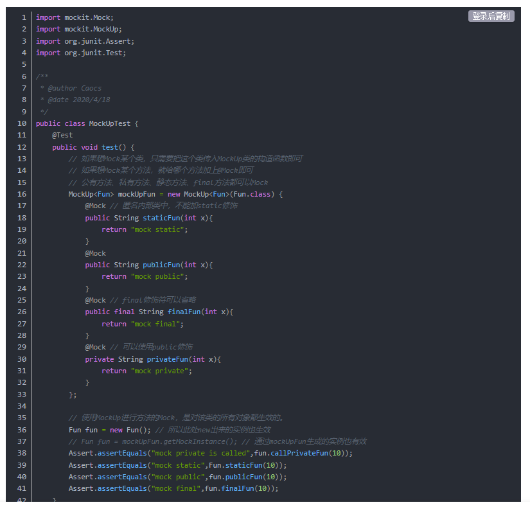Click line number 33 in gutter
Screen dimensions: 530x505
click(x=22, y=394)
